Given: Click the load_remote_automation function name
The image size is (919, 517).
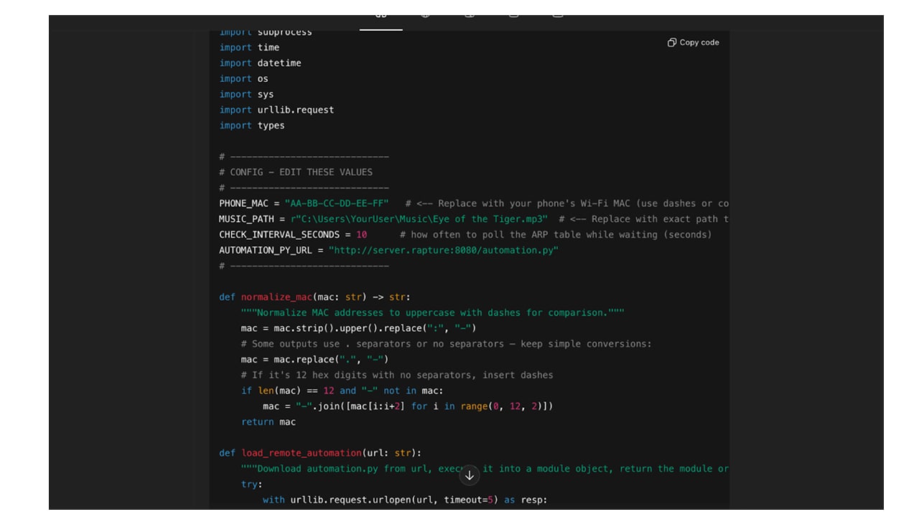Looking at the screenshot, I should pyautogui.click(x=302, y=453).
